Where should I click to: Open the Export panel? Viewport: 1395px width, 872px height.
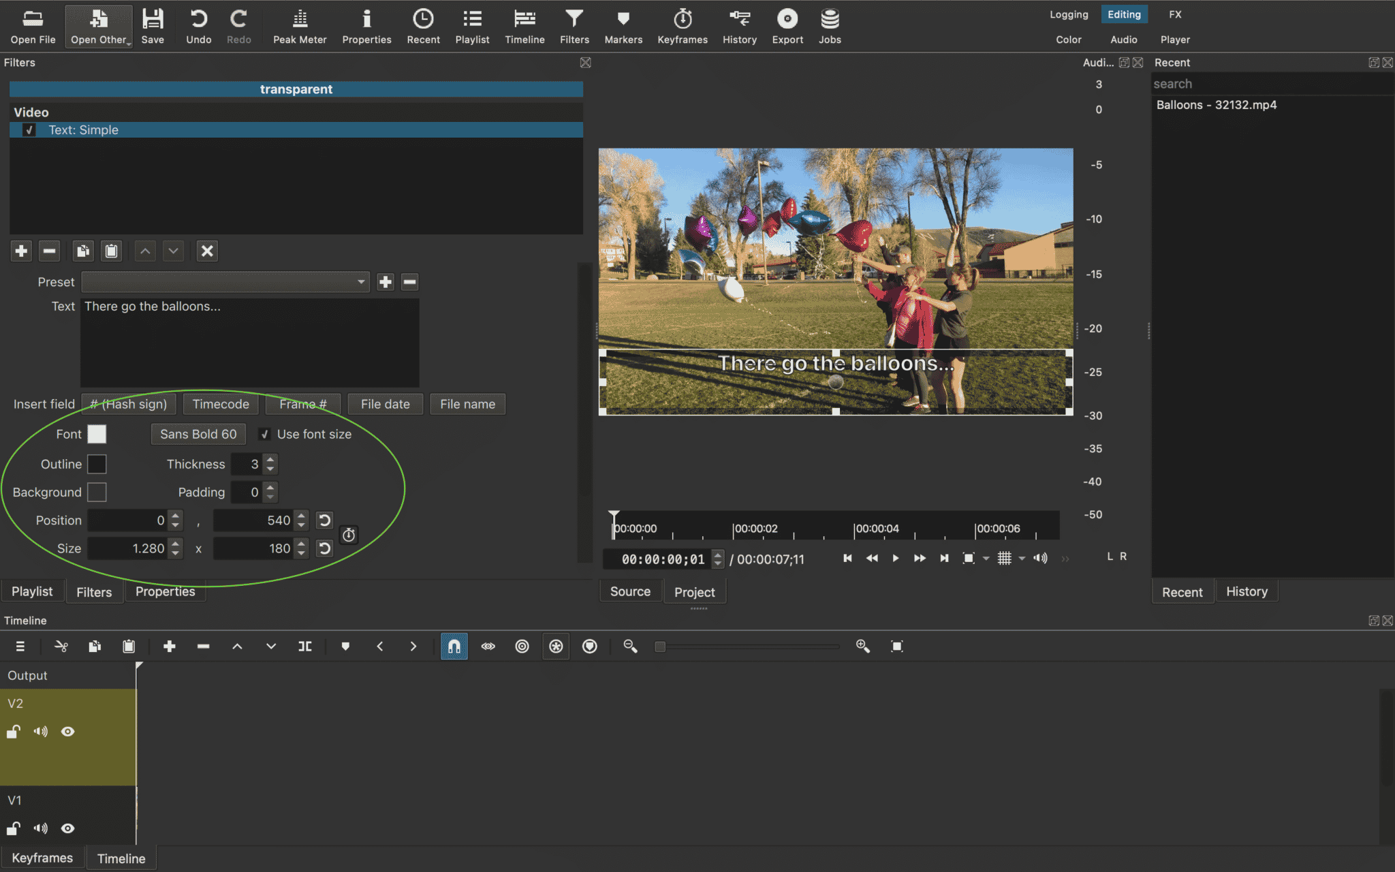787,26
